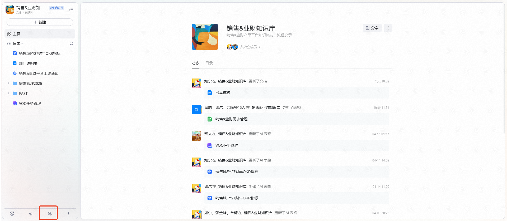The height and width of the screenshot is (221, 507).
Task: Click the purple icon beside VOC任务管理 card
Action: (x=210, y=145)
